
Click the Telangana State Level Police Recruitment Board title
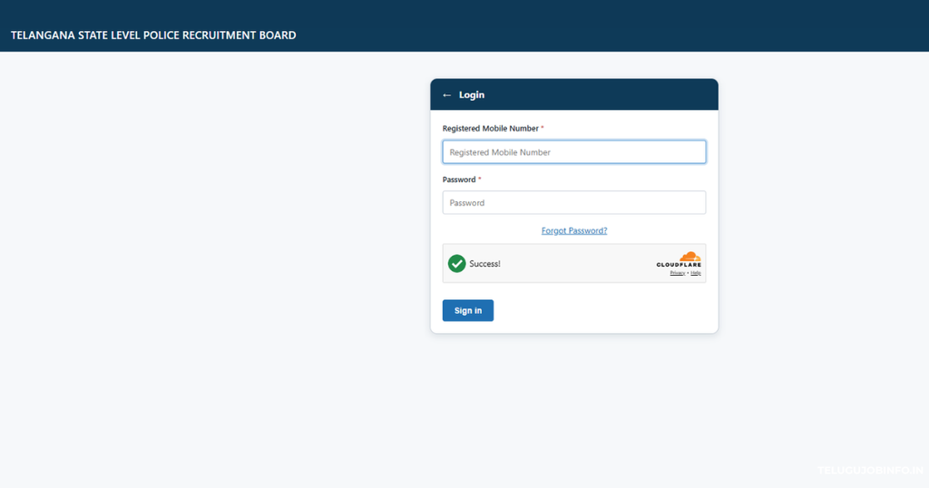[153, 35]
